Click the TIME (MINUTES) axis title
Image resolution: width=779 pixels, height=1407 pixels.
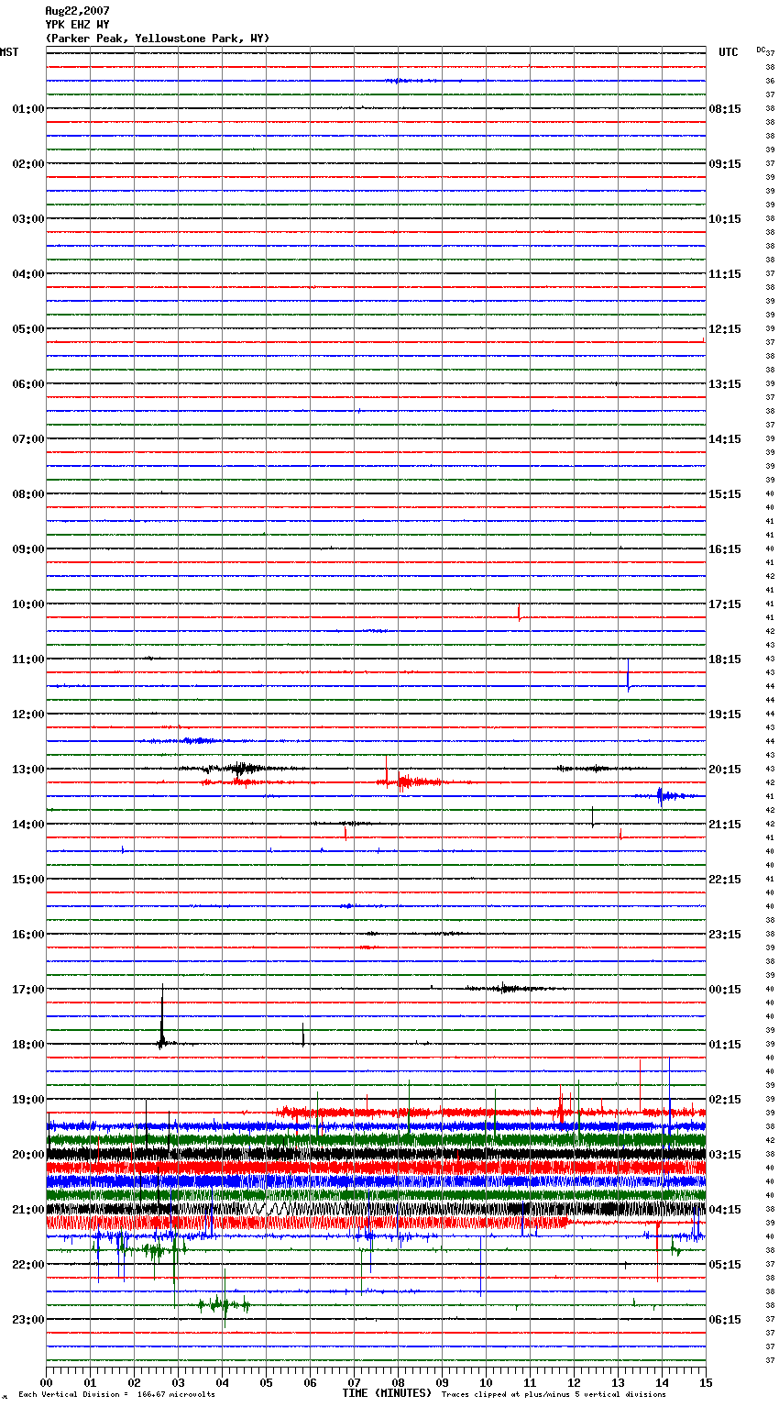pos(387,1393)
